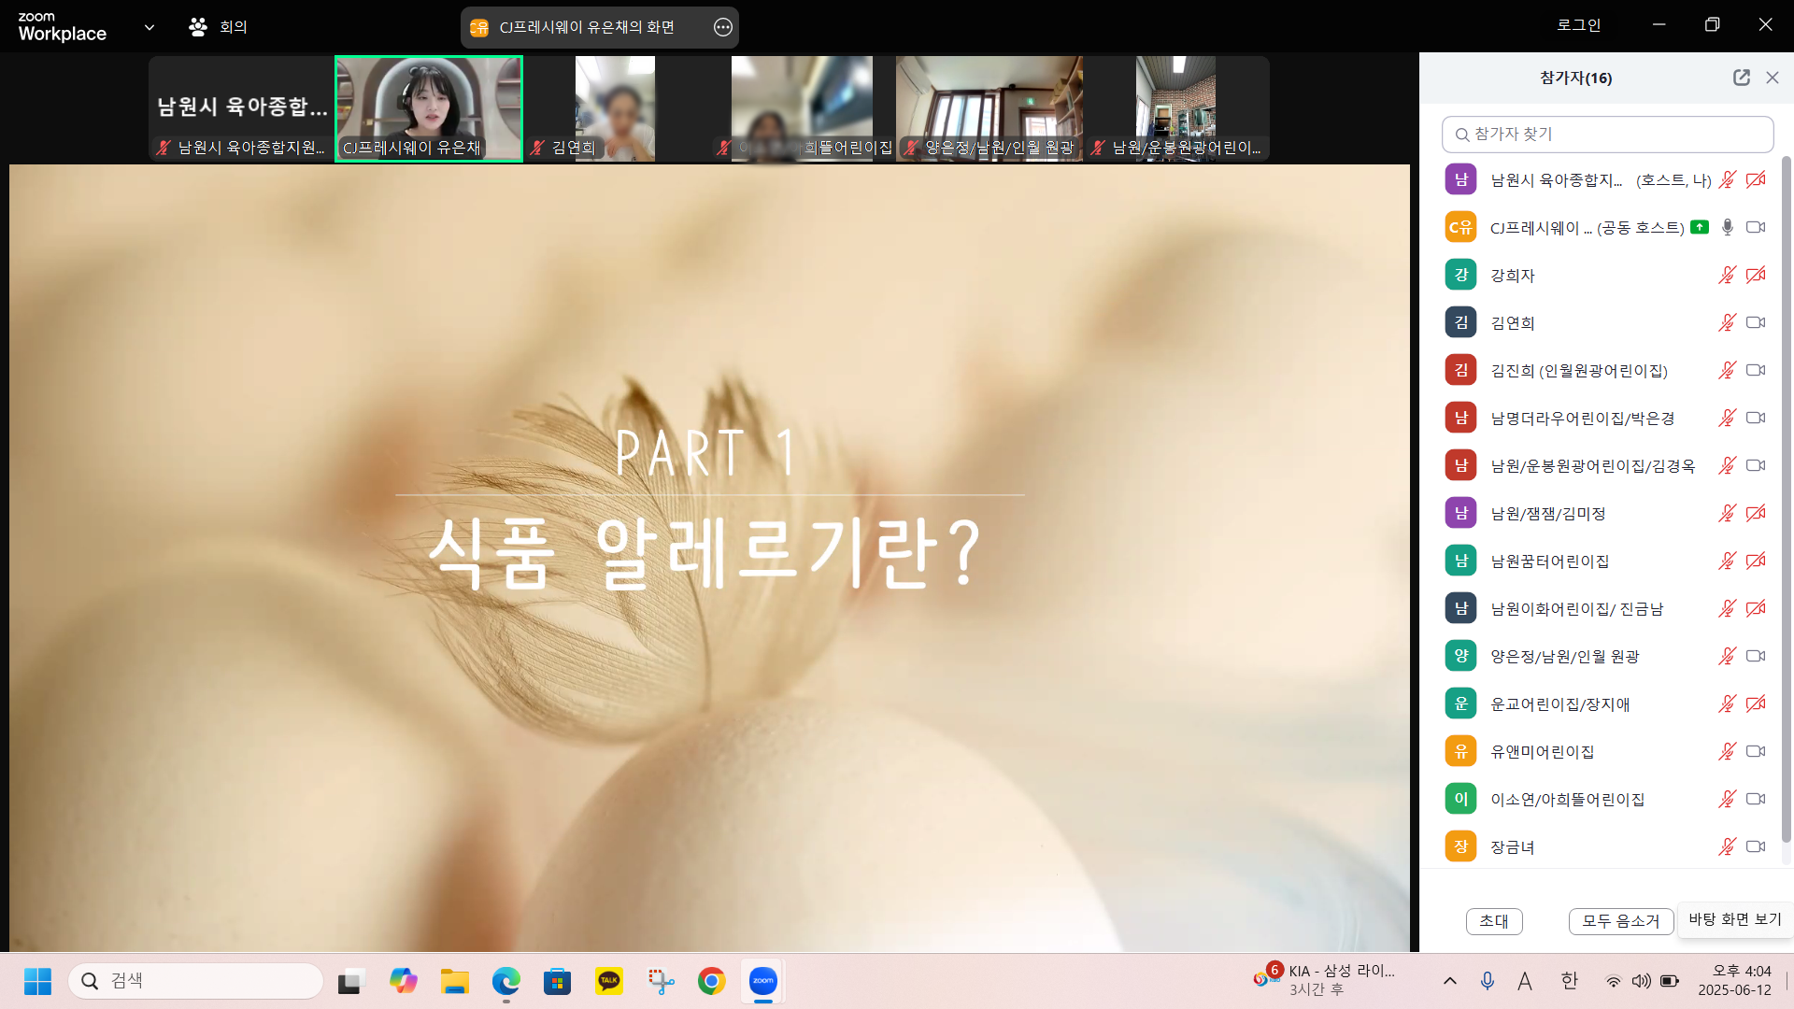Select participant row 장금녀
The image size is (1794, 1009).
tap(1600, 847)
